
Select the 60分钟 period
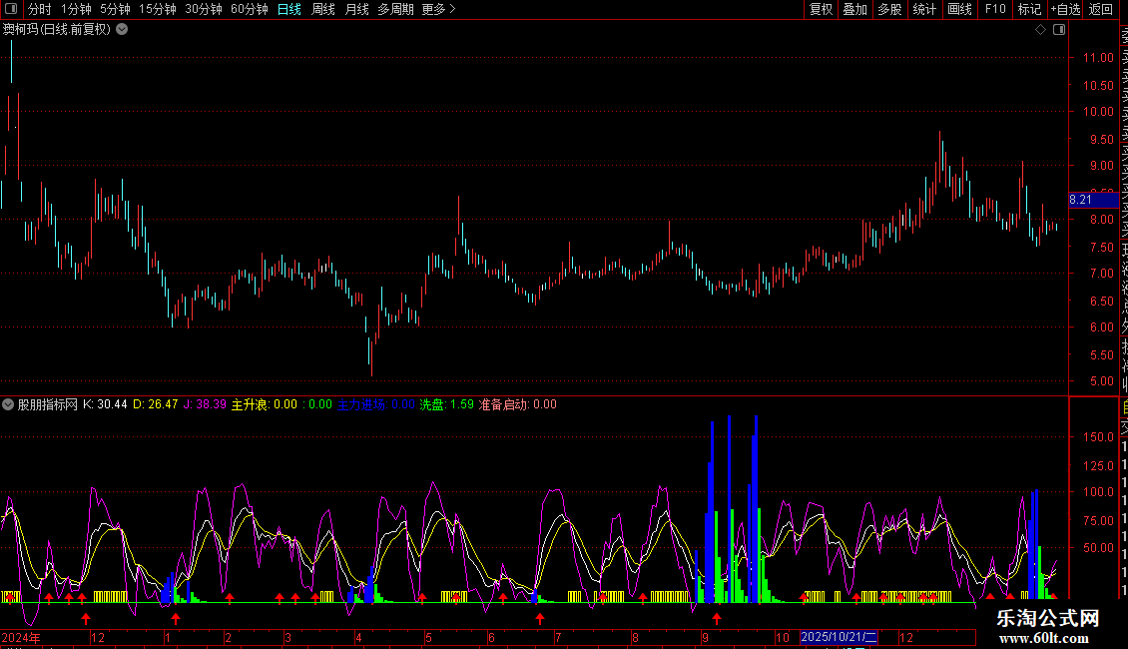[249, 9]
